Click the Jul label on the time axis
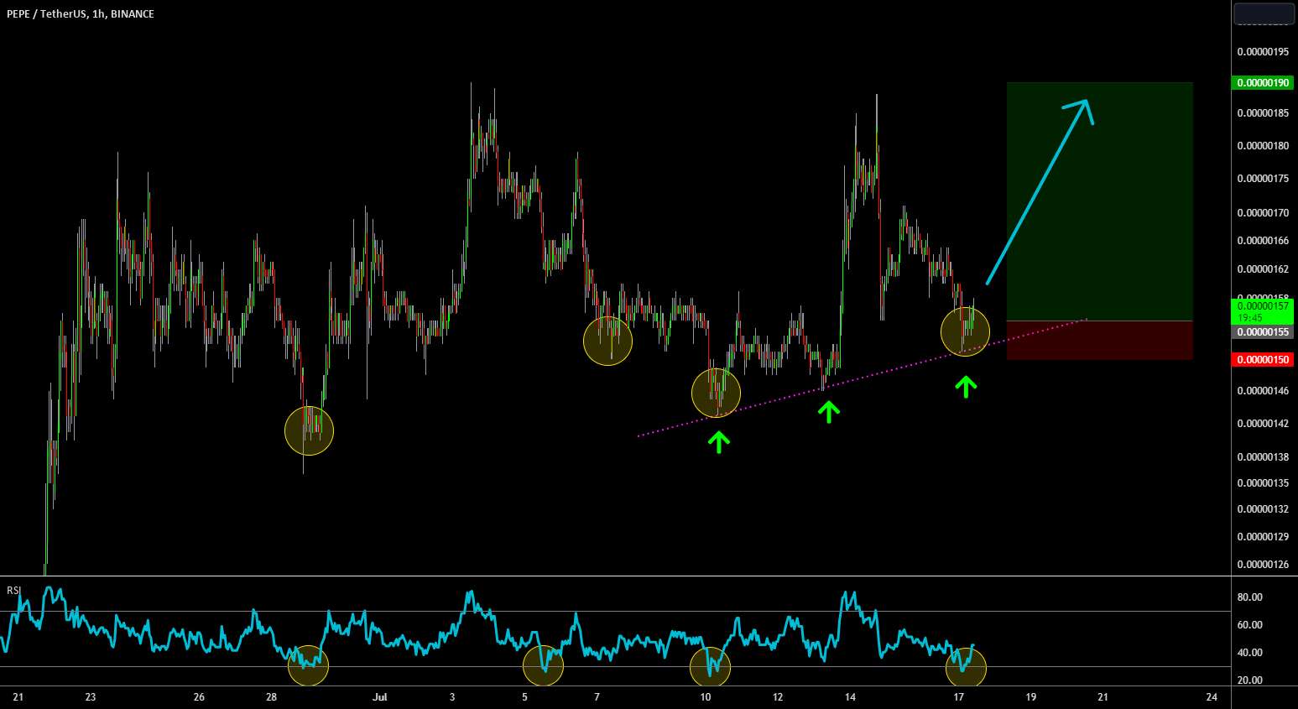This screenshot has height=709, width=1298. click(380, 697)
